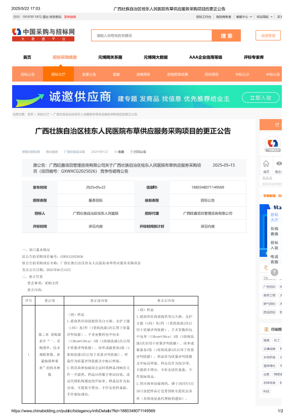Image resolution: width=295 pixels, height=418 pixels.
Task: Click the round company logo avatar in sidebar
Action: tap(273, 144)
